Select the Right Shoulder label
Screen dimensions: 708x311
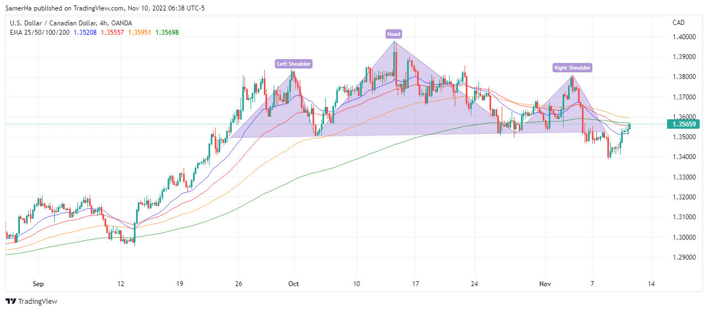(572, 68)
